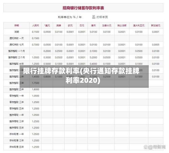This screenshot has height=153, width=169.
Task: Click the 澳大利亚元 column header
Action: point(139,26)
